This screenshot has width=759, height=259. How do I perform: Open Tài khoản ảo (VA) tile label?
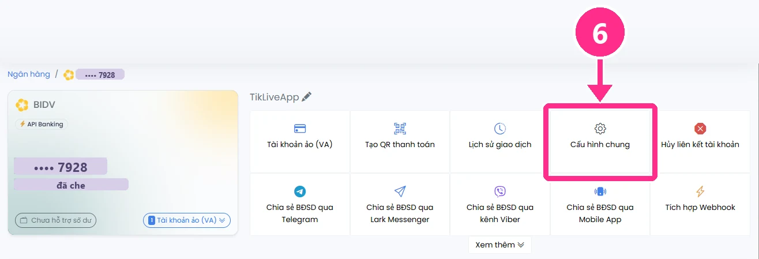point(300,144)
